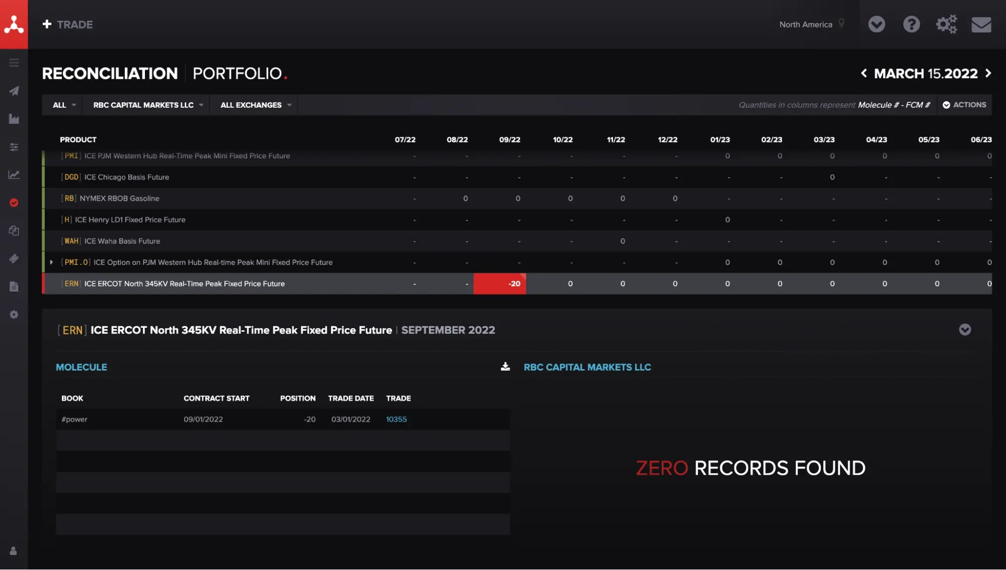
Task: Click the Molecule logo icon
Action: tap(14, 24)
